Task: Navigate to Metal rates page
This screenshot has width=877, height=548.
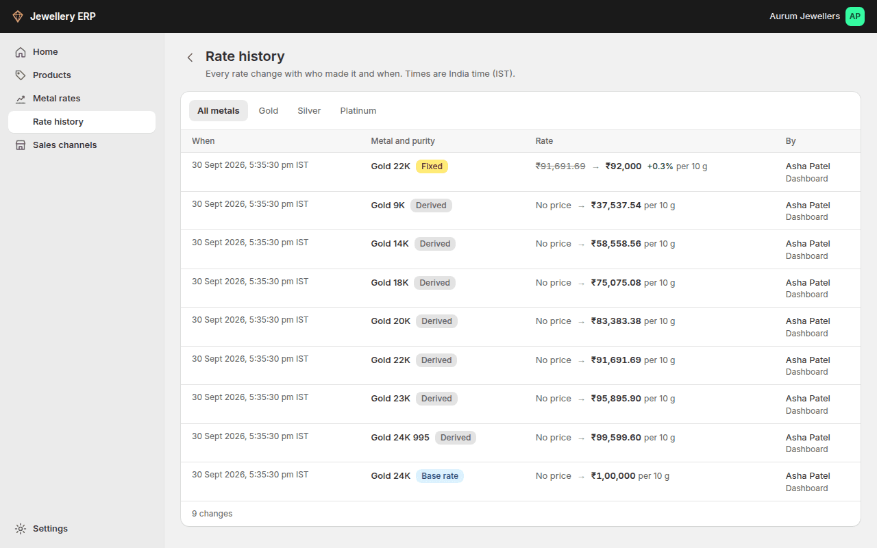Action: (x=82, y=99)
